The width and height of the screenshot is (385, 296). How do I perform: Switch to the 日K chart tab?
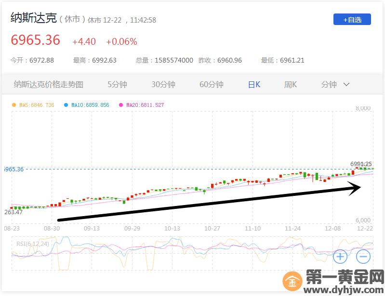click(x=254, y=85)
